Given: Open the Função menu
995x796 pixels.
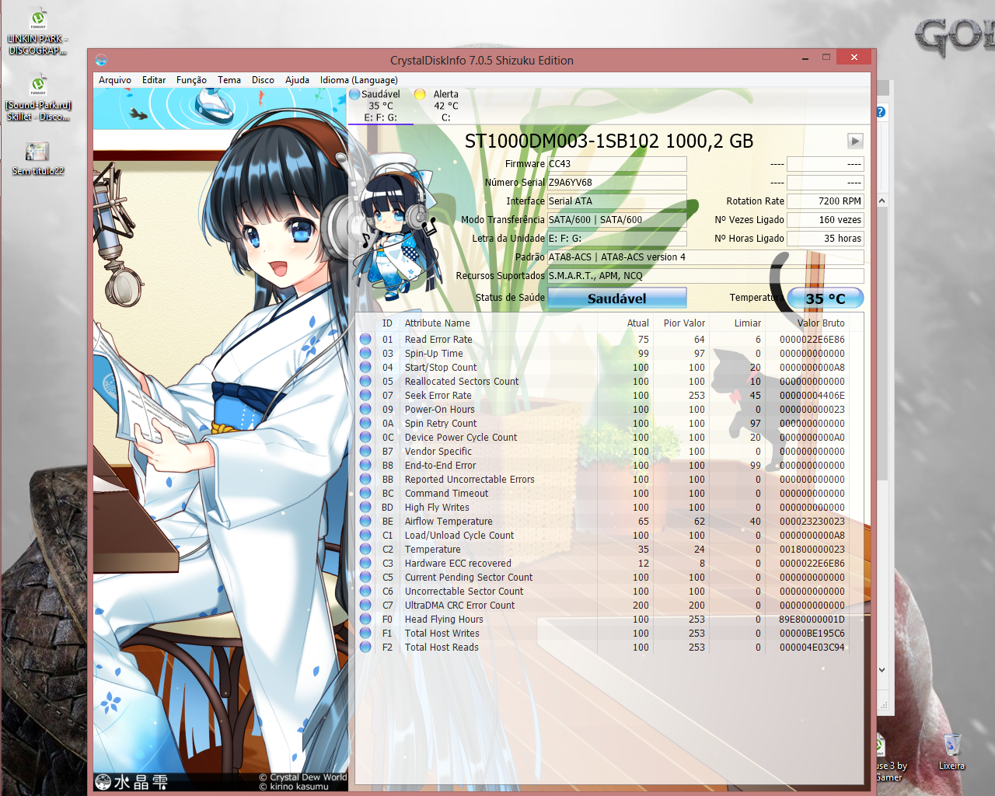Looking at the screenshot, I should click(x=191, y=80).
